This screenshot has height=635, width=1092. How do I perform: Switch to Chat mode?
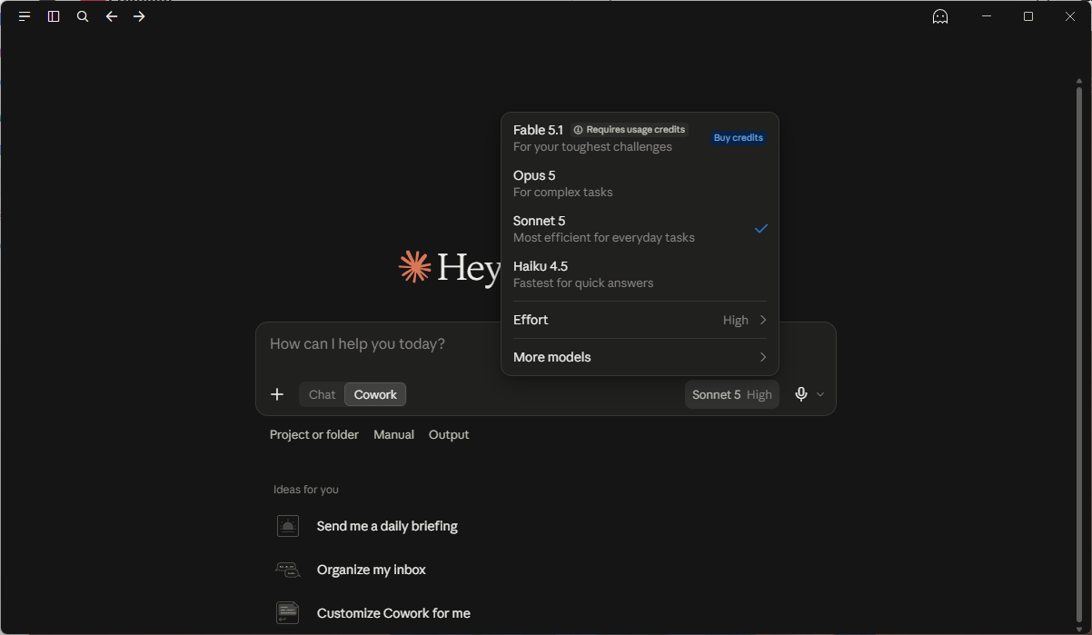pyautogui.click(x=322, y=394)
